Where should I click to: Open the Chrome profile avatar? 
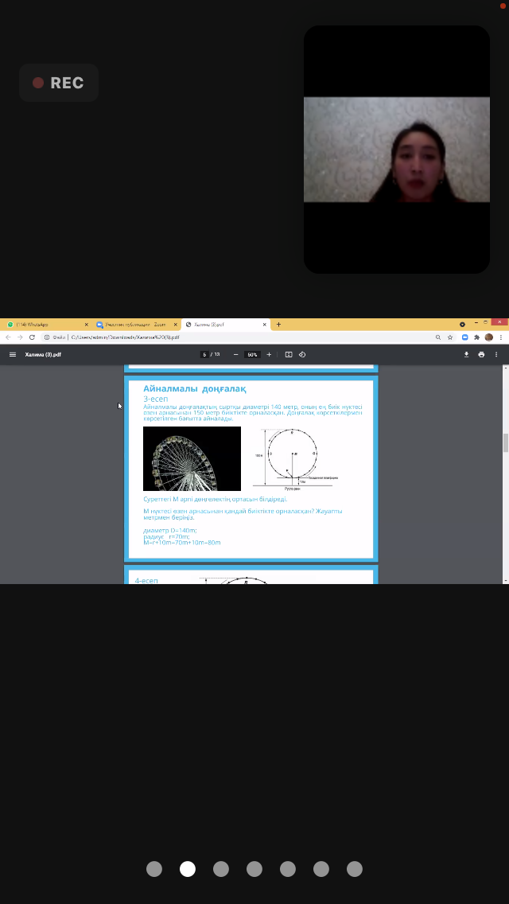click(x=489, y=337)
